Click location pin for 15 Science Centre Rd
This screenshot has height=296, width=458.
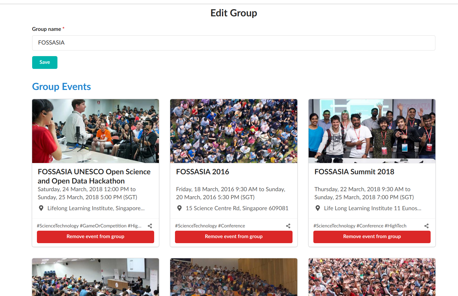click(179, 208)
